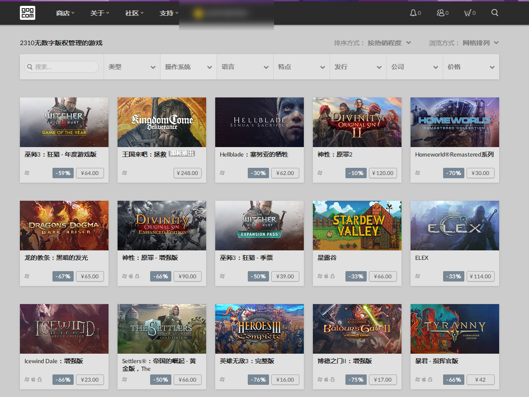Change view mode from 网格排列
Image resolution: width=529 pixels, height=397 pixels.
480,43
